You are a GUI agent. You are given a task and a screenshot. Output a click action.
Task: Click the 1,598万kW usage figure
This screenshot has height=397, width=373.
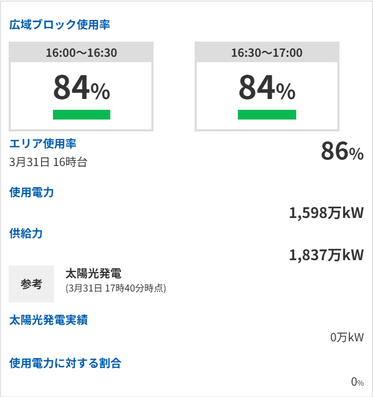tap(327, 213)
